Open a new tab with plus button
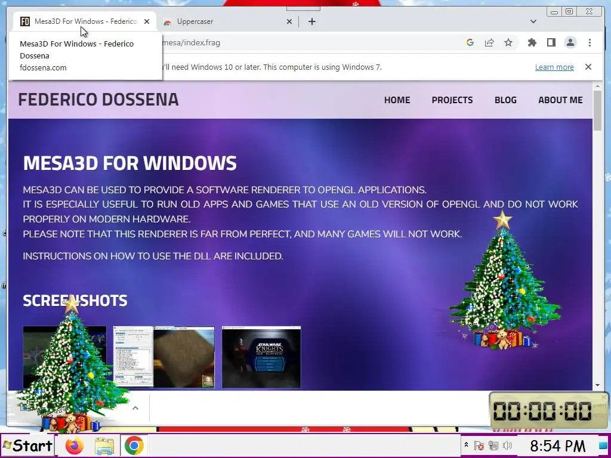The height and width of the screenshot is (458, 611). click(311, 21)
